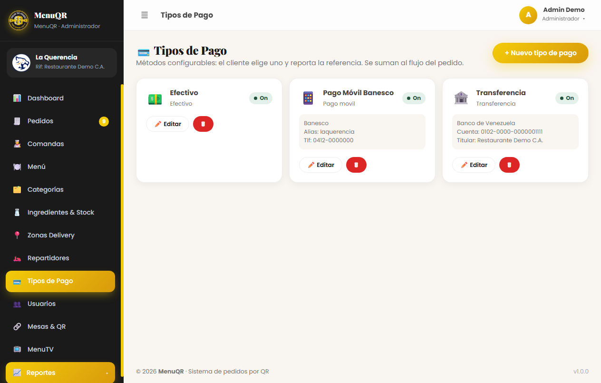Image resolution: width=601 pixels, height=383 pixels.
Task: Open Zonas Delivery page
Action: tap(60, 235)
